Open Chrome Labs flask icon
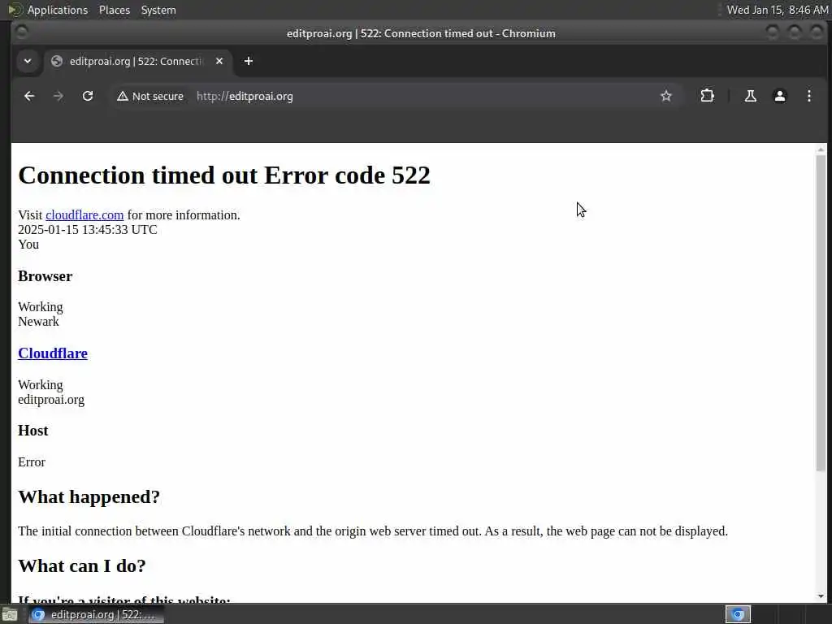The width and height of the screenshot is (832, 624). pos(750,96)
